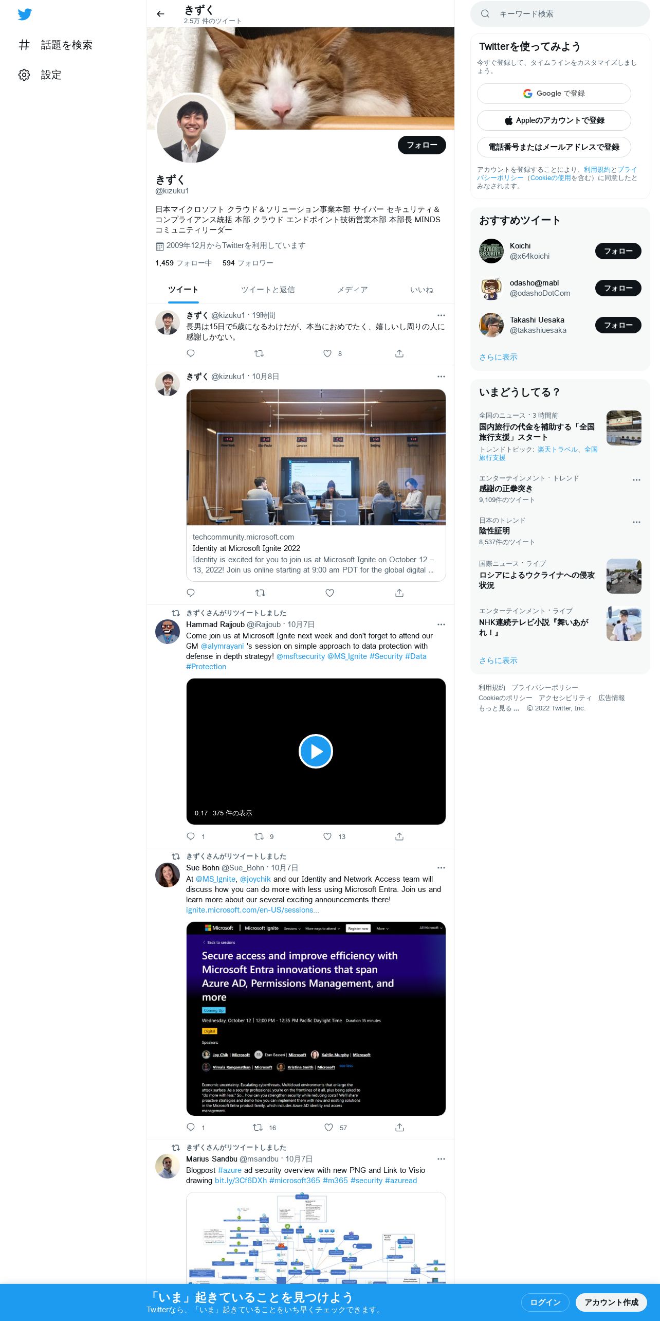Viewport: 660px width, 1321px height.
Task: Open more options on Hammad Rajjoub tweet
Action: pyautogui.click(x=441, y=624)
